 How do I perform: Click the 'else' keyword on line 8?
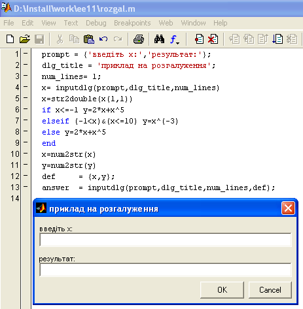coord(51,132)
